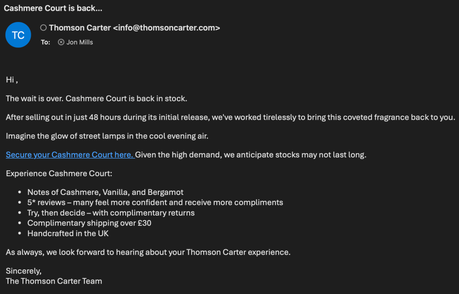The height and width of the screenshot is (294, 459).
Task: Click the Hi greeting line
Action: pyautogui.click(x=12, y=80)
